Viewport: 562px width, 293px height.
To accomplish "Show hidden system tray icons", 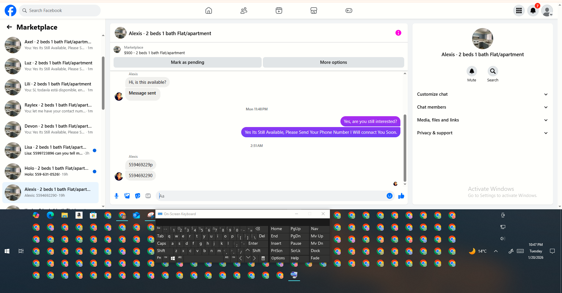I will (496, 251).
